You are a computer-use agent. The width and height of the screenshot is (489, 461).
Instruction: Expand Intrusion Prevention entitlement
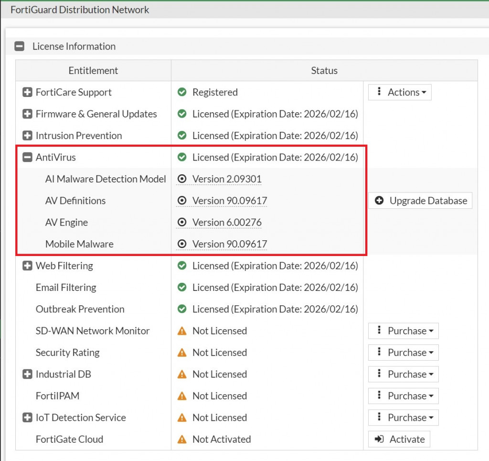27,136
